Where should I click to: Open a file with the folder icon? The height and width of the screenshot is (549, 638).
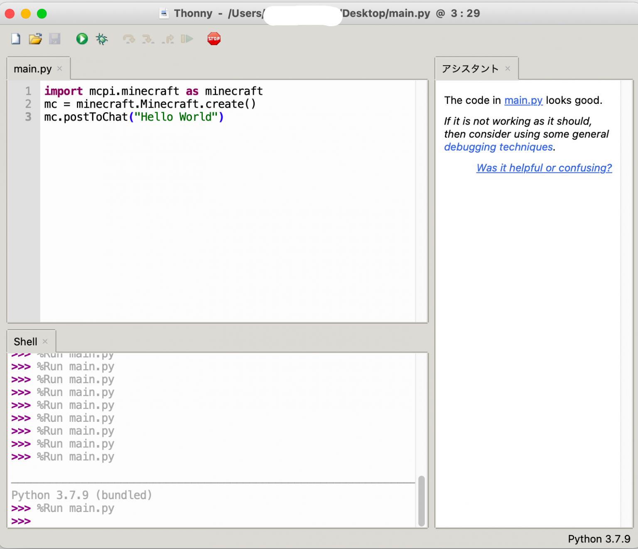coord(35,39)
